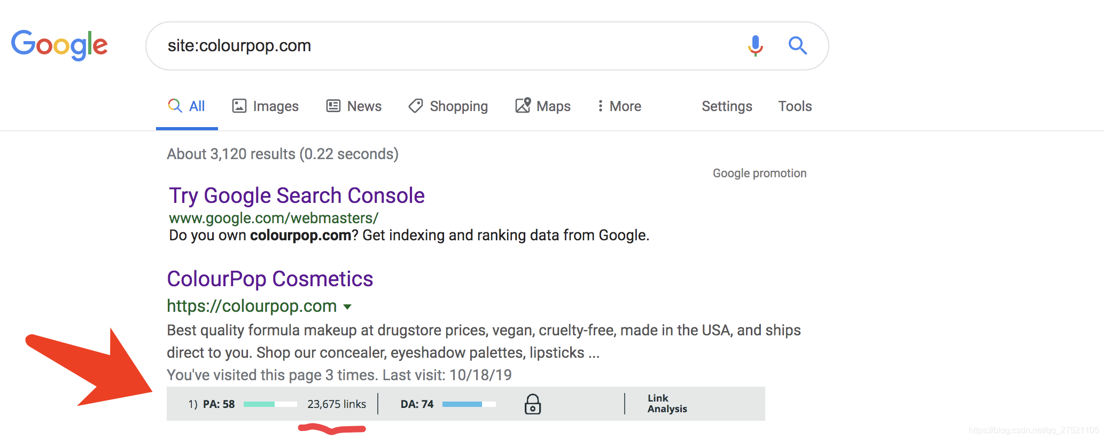Start voice search with the microphone icon
Screen dimensions: 1104x440
tap(755, 46)
